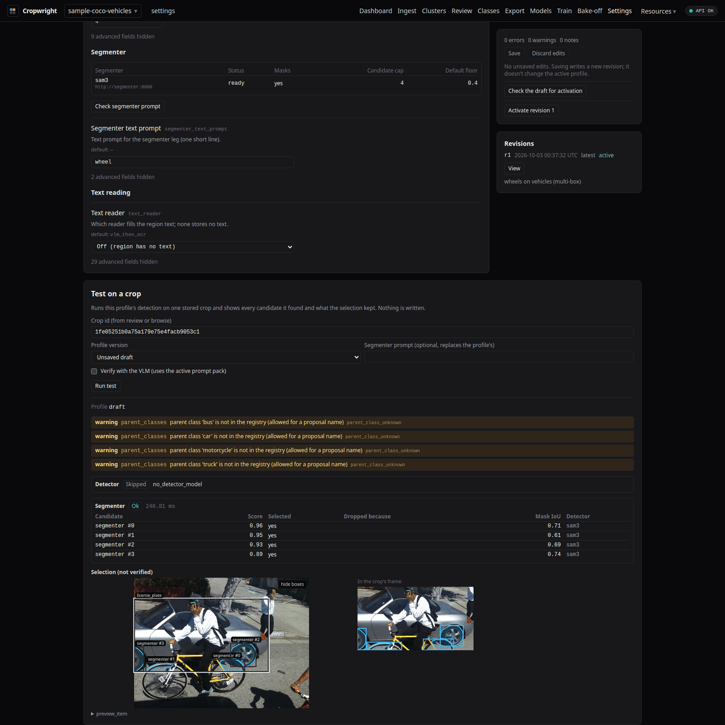Click the Skipped detector status badge

tap(136, 484)
